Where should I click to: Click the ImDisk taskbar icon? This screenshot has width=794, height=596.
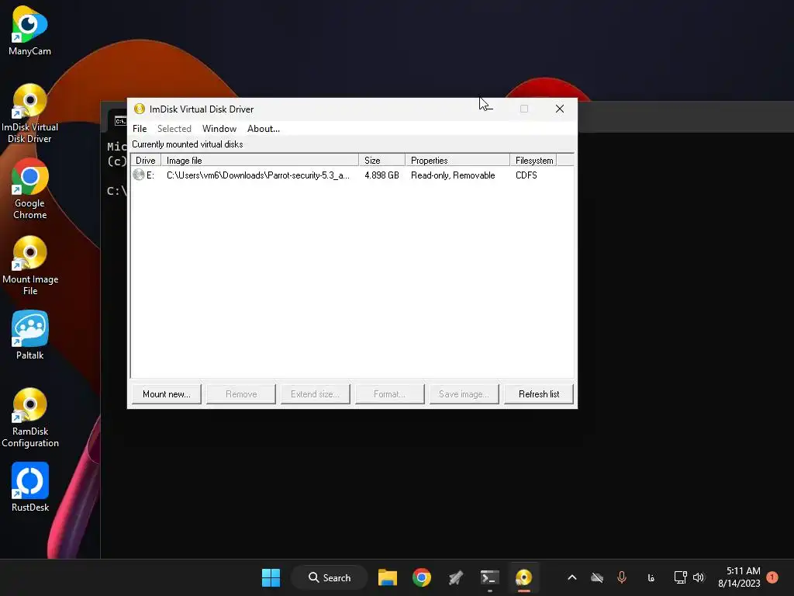523,577
